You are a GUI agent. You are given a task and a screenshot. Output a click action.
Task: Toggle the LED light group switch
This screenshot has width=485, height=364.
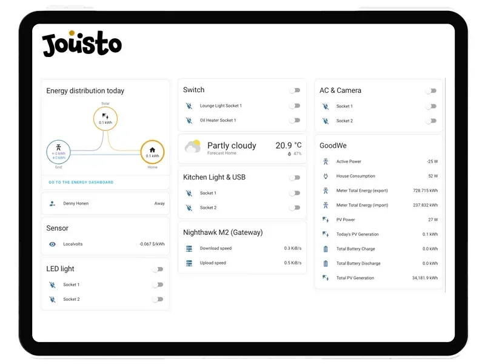[x=158, y=269]
